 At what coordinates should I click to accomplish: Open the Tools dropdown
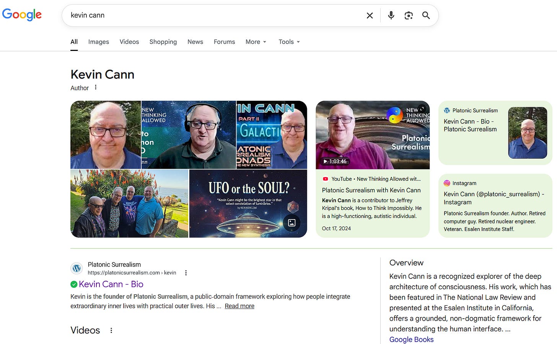[289, 42]
